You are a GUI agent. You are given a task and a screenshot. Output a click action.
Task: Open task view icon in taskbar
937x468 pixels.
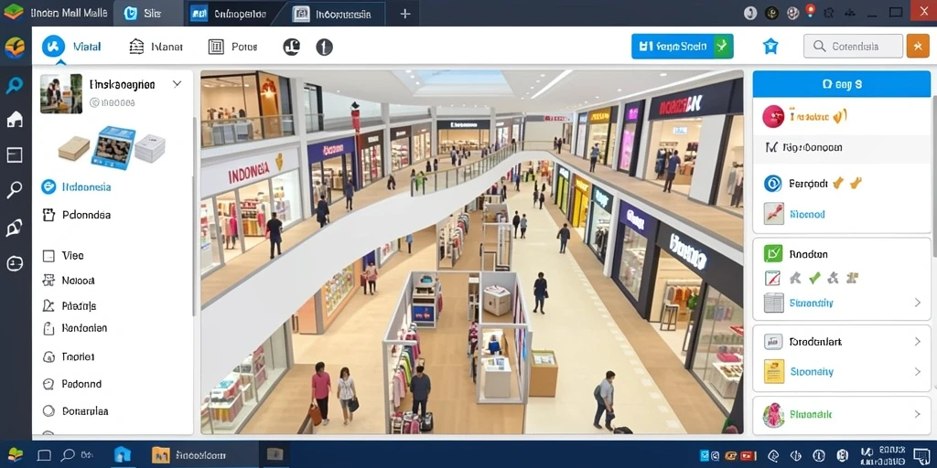point(44,455)
